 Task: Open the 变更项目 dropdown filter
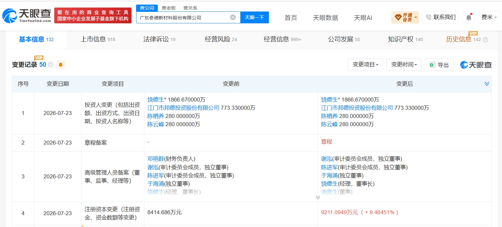tap(365, 65)
